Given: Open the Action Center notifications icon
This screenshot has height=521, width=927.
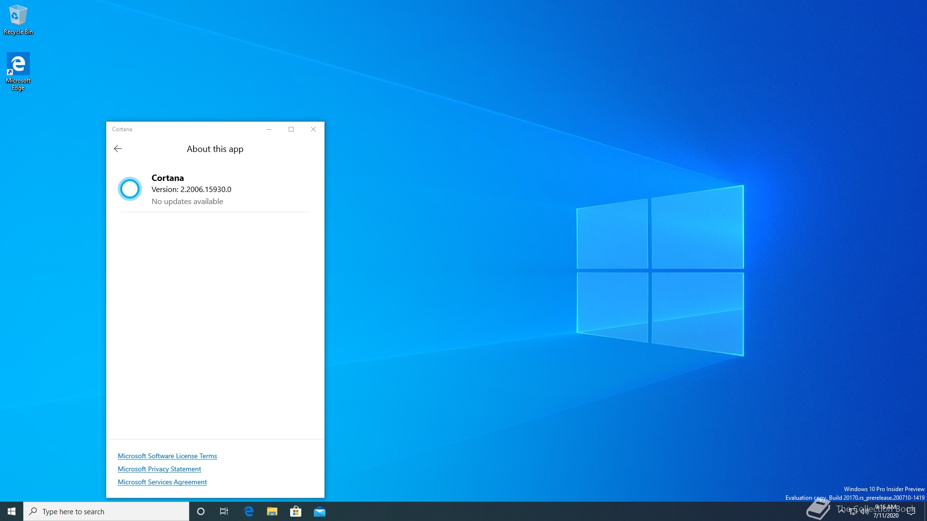Looking at the screenshot, I should [x=911, y=511].
